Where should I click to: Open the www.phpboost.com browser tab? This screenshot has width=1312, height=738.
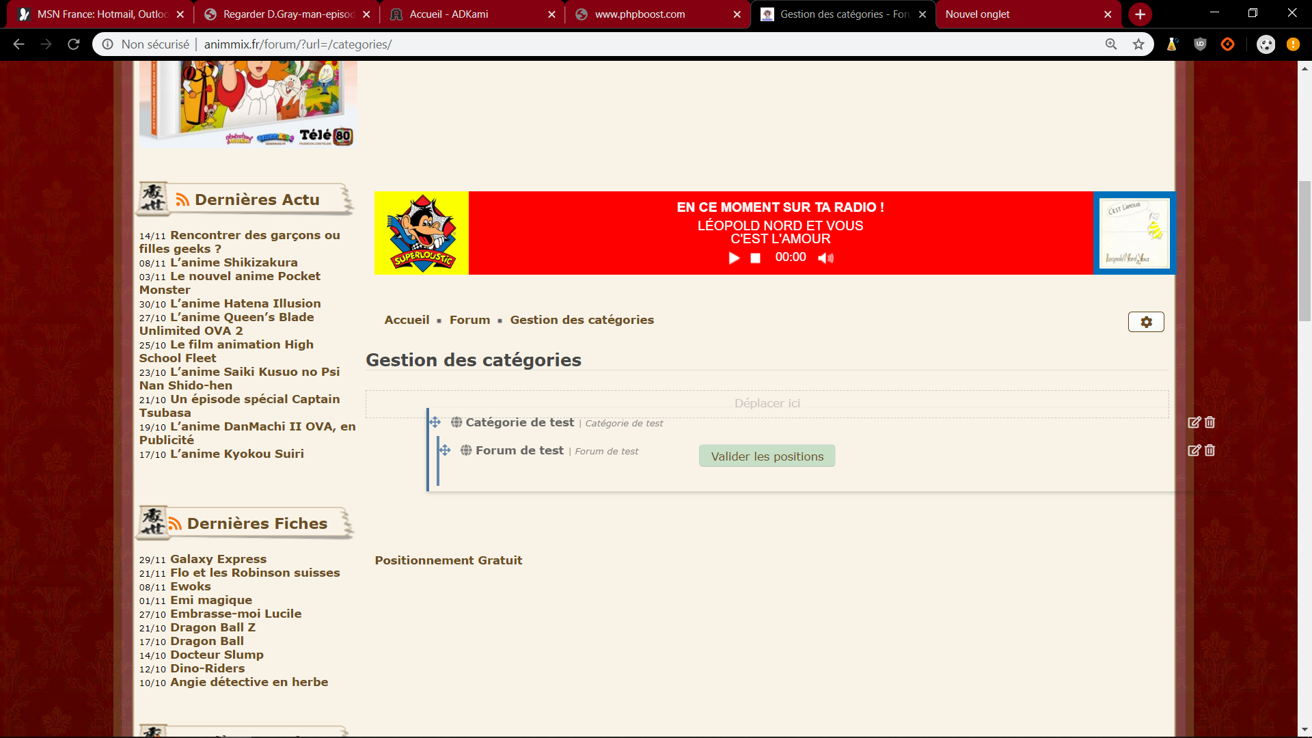640,14
